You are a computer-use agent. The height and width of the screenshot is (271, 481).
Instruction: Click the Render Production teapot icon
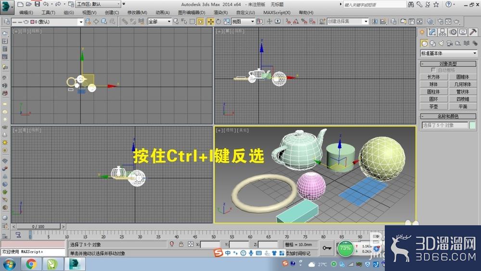point(457,22)
